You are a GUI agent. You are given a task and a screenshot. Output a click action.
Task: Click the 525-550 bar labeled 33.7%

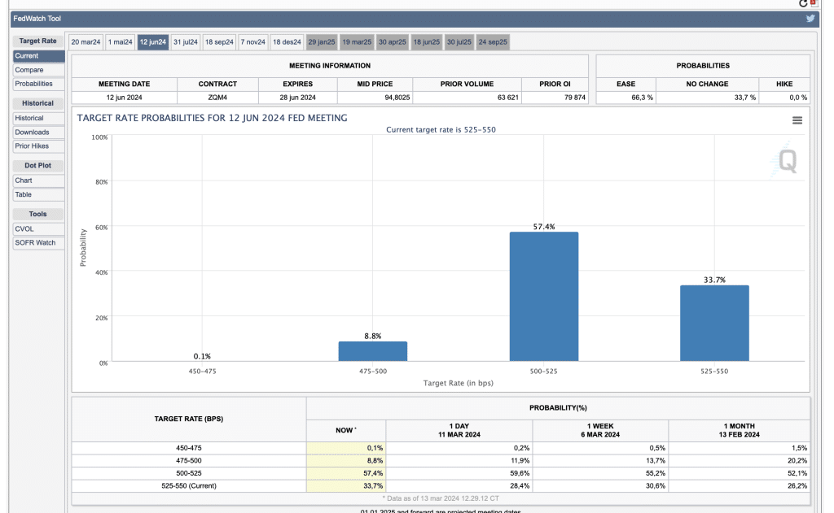(714, 324)
